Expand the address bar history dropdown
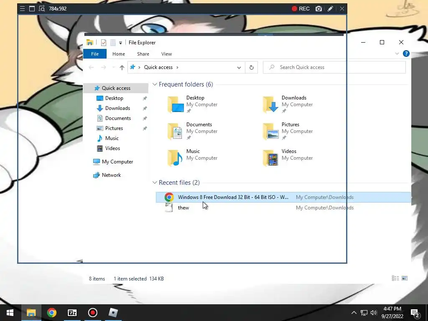Viewport: 428px width, 321px height. 239,67
